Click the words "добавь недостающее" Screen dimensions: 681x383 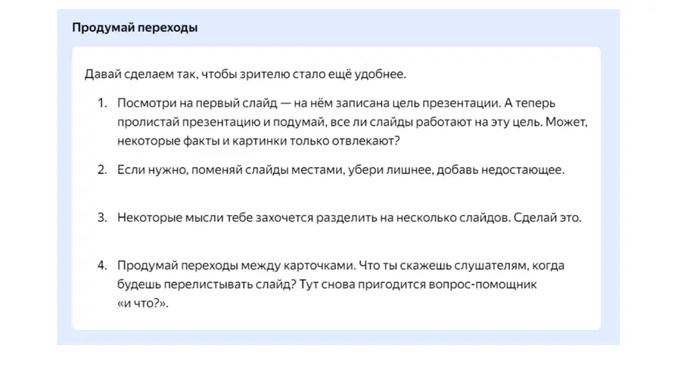500,170
